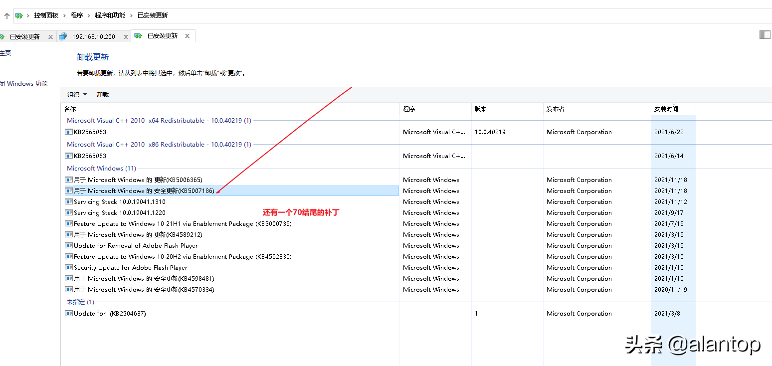Click the network icon of the 192.168.10.200 tab
Screen dimensions: 772x366
[63, 36]
